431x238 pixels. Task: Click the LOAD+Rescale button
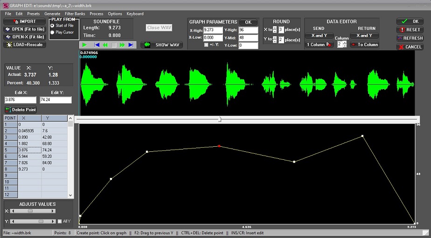(24, 44)
